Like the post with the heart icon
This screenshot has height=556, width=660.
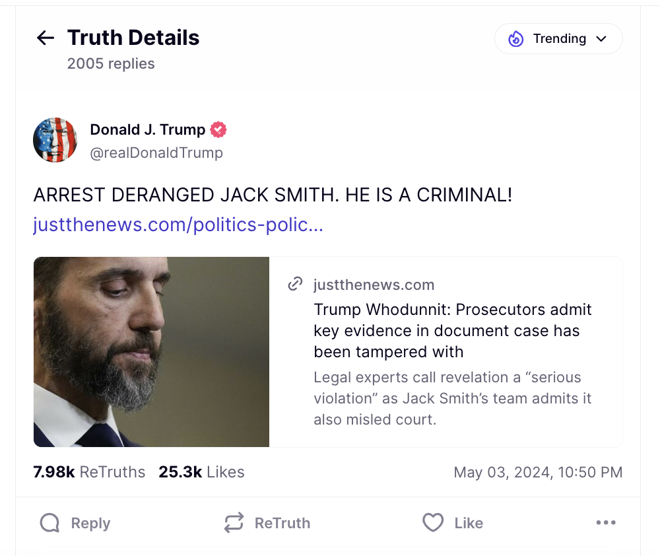[x=433, y=522]
